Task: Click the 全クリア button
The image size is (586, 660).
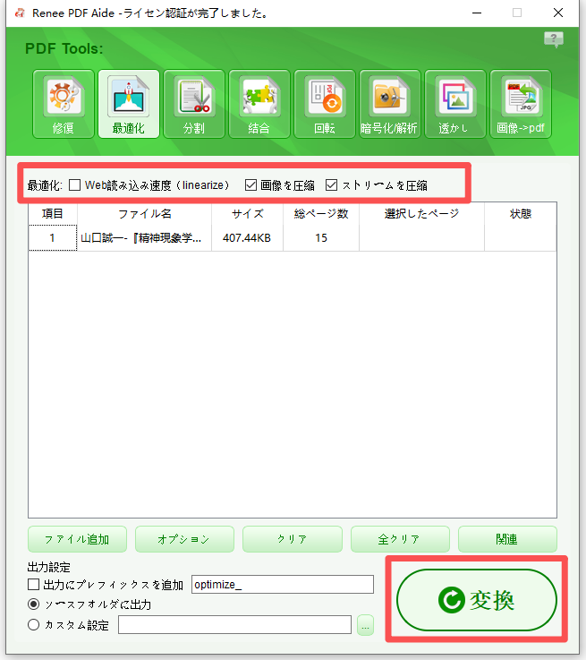Action: point(400,539)
